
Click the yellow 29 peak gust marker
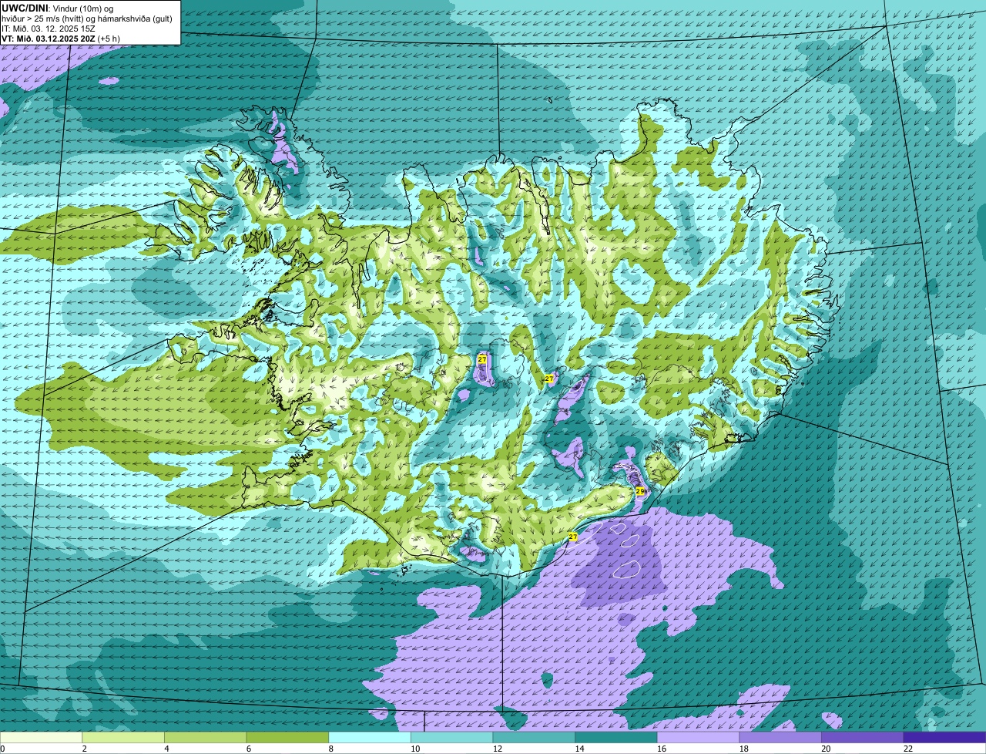(x=639, y=491)
